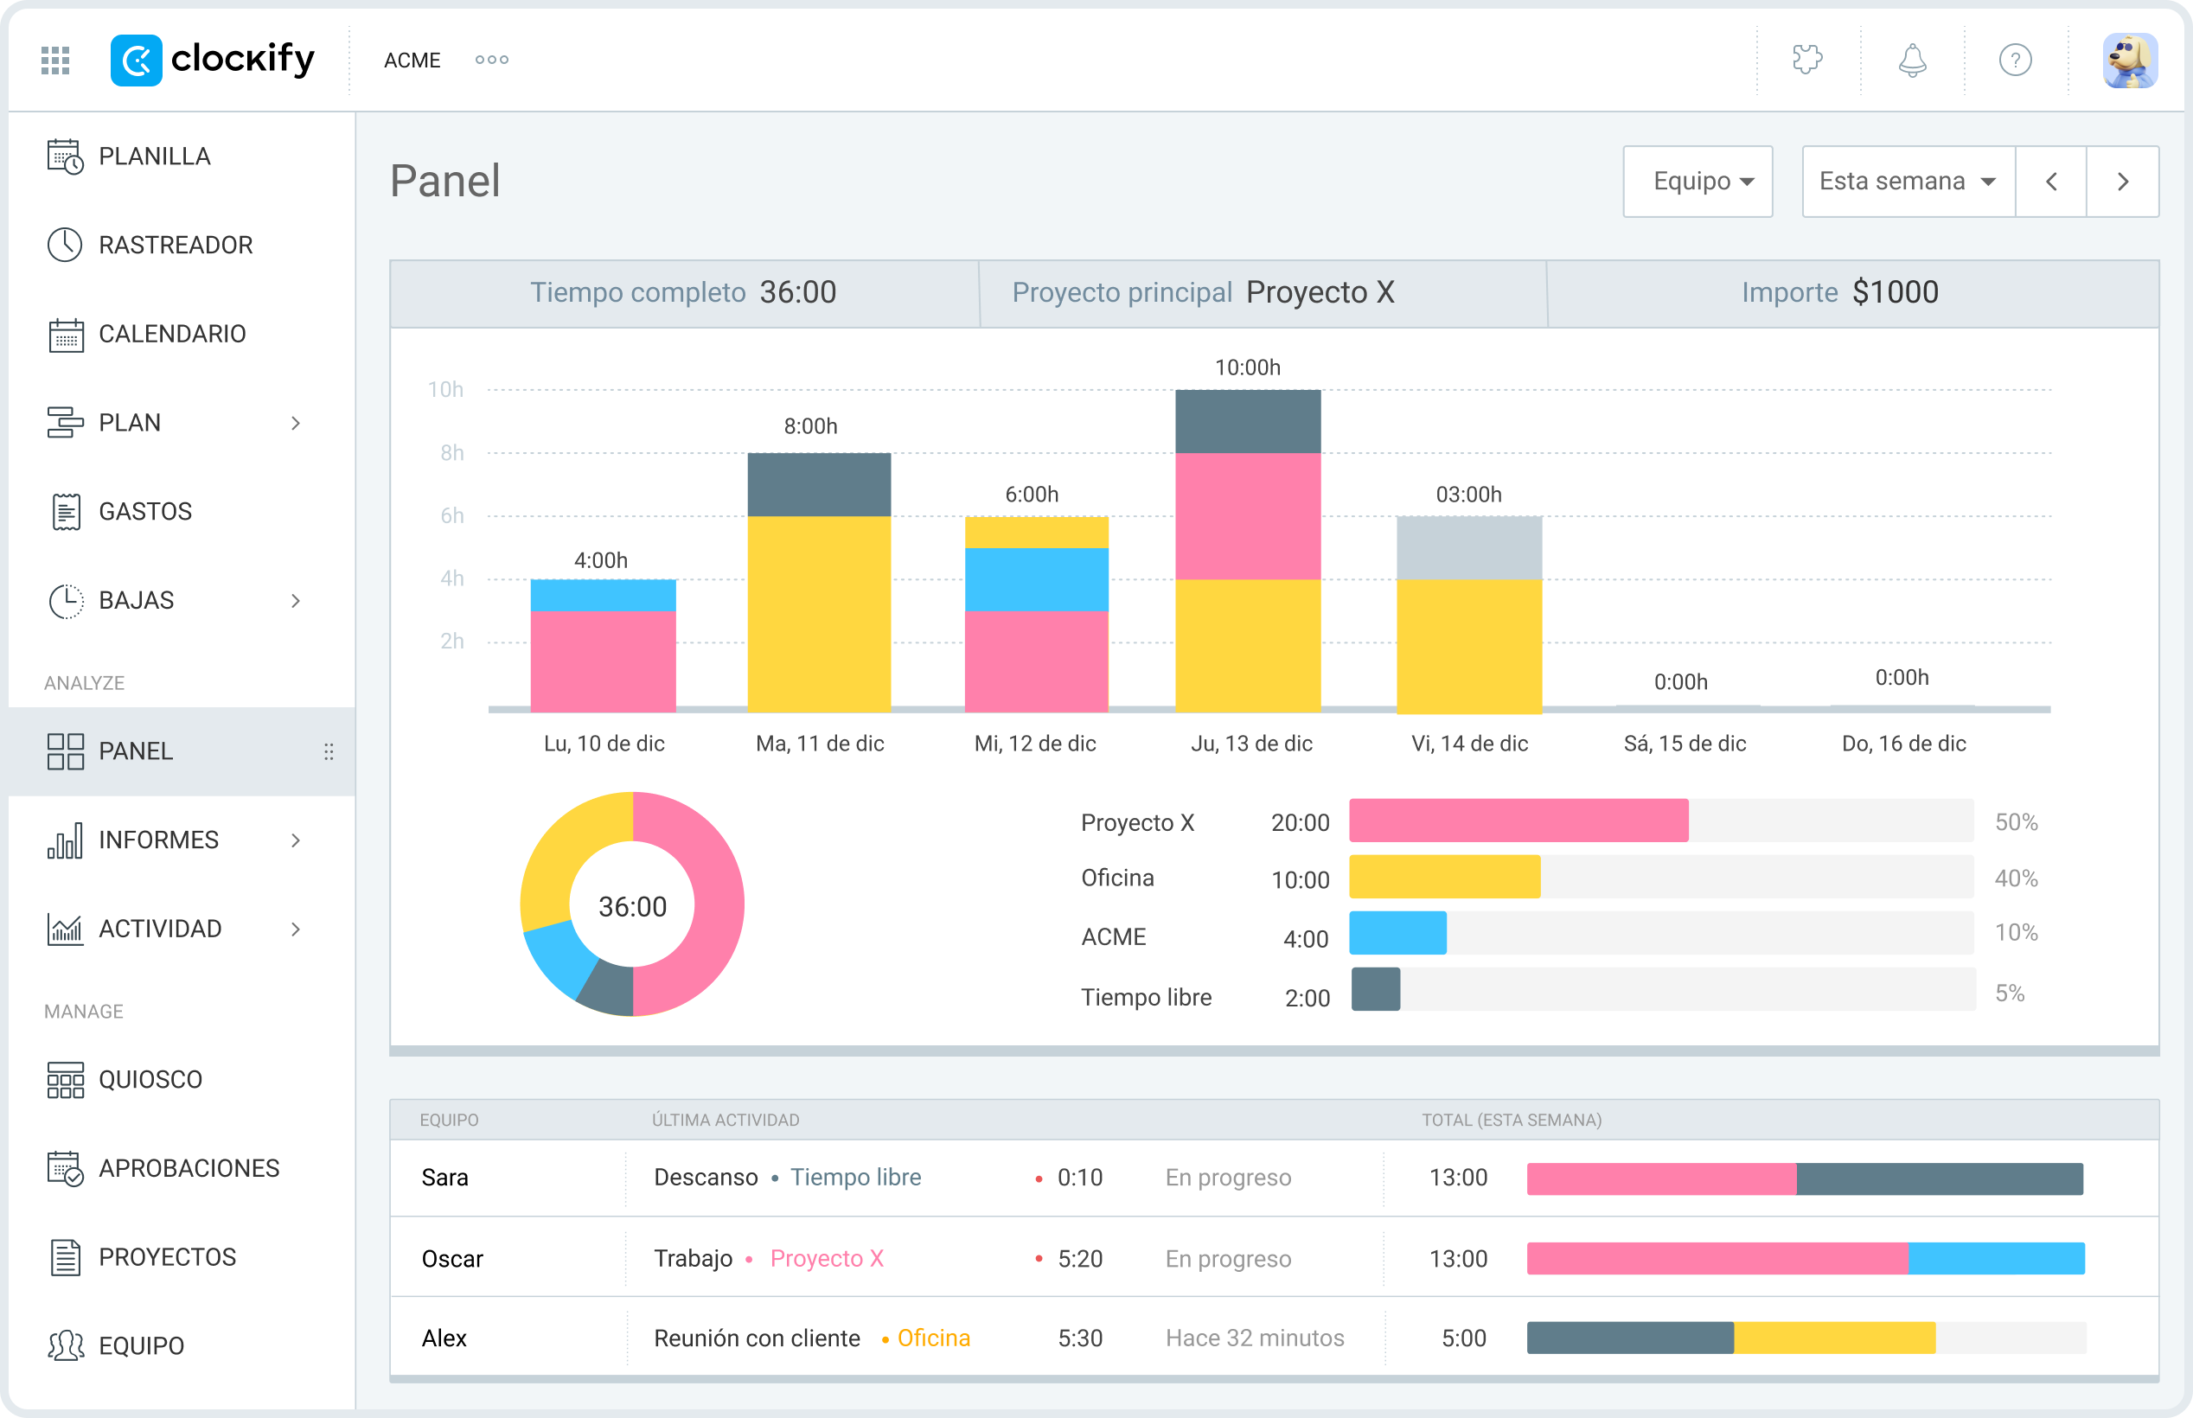Open the Rastreador time tracker
2193x1418 pixels.
point(175,244)
